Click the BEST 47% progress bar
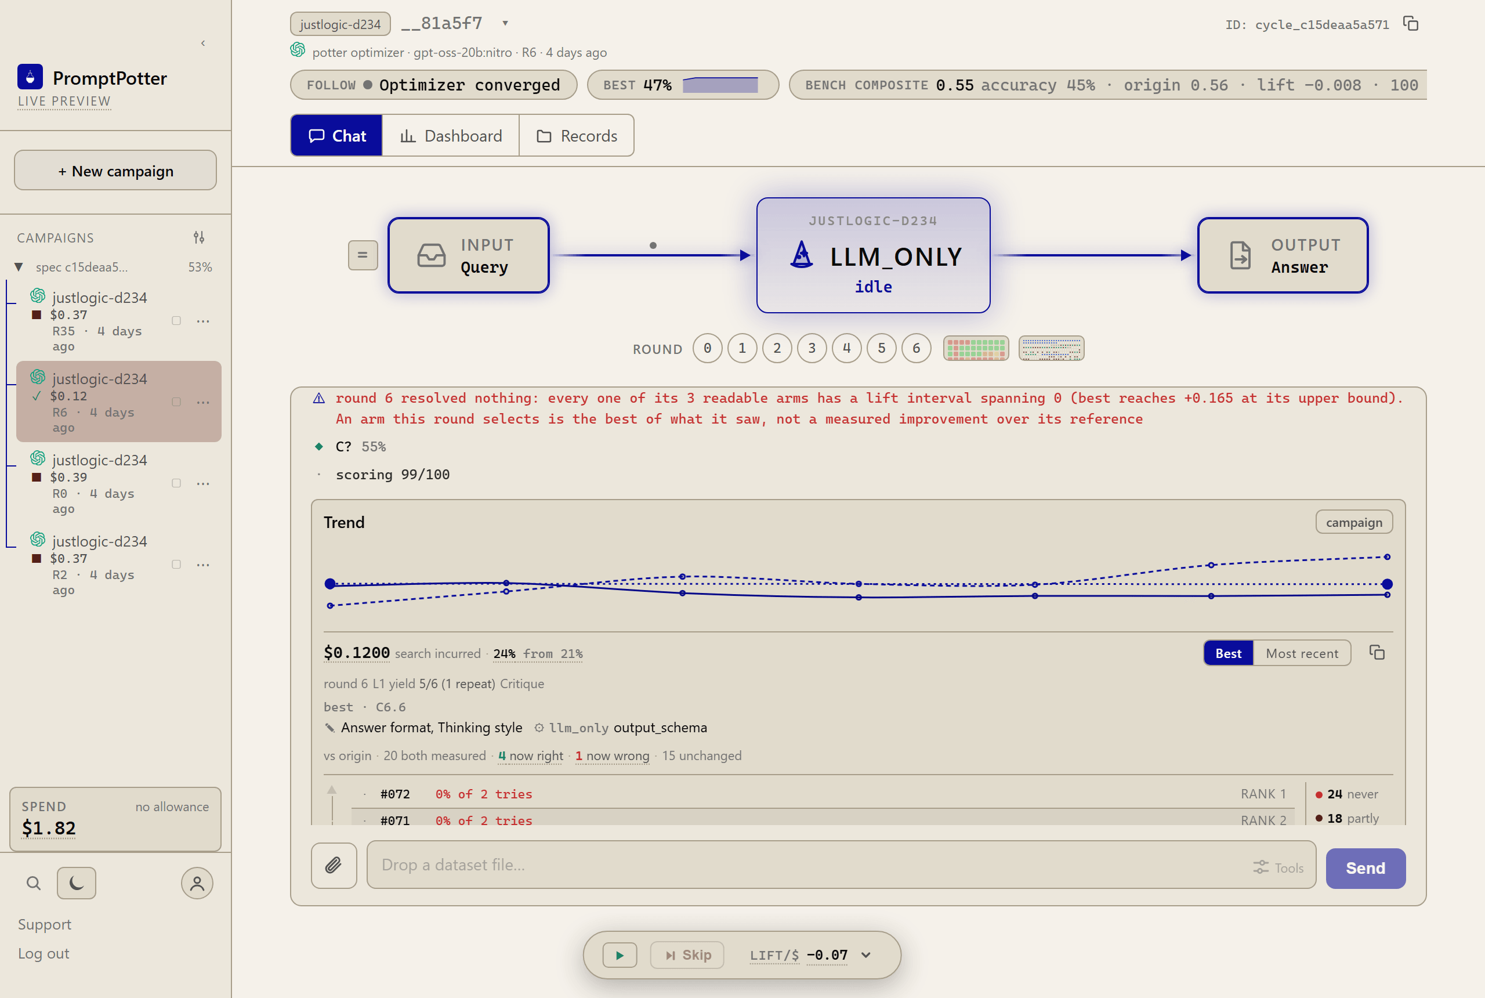 pos(683,85)
